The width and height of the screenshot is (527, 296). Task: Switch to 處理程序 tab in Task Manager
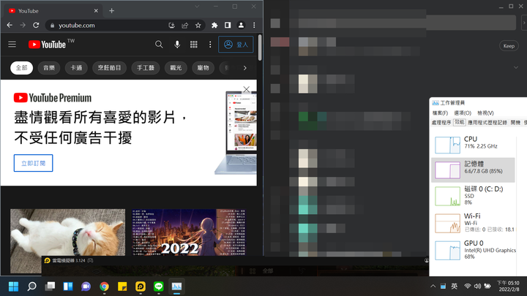[441, 123]
